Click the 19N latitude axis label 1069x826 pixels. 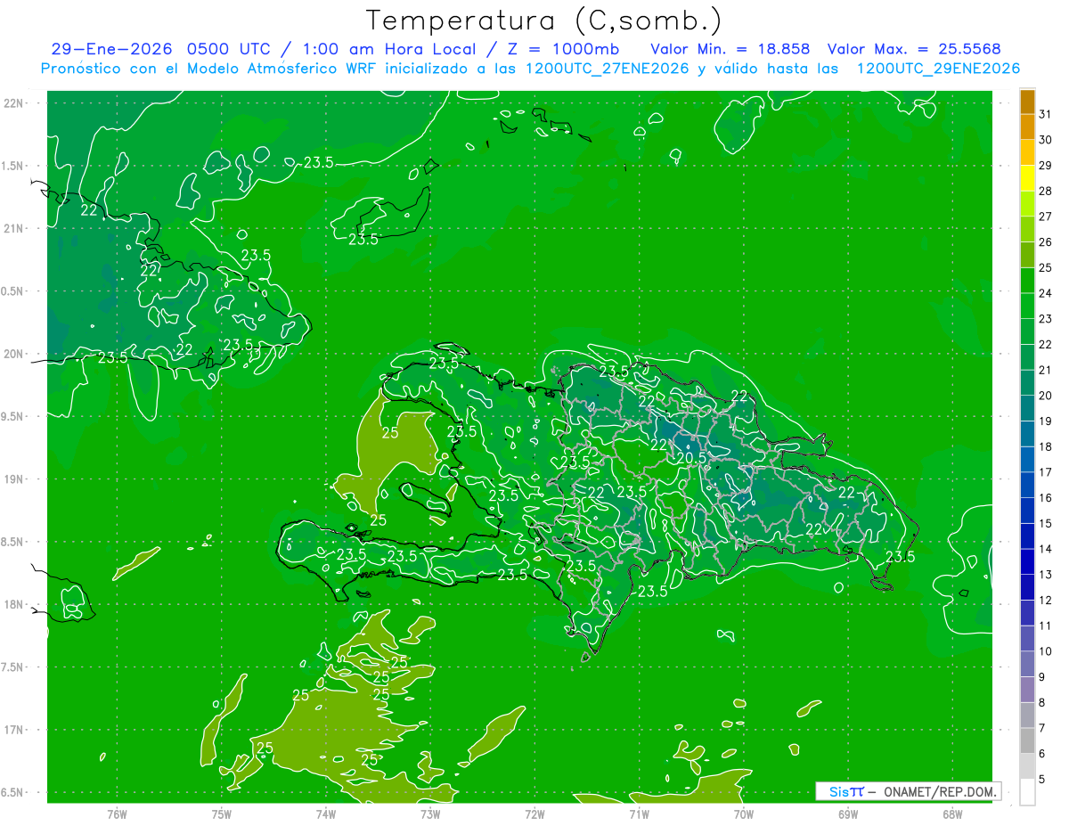coord(13,479)
